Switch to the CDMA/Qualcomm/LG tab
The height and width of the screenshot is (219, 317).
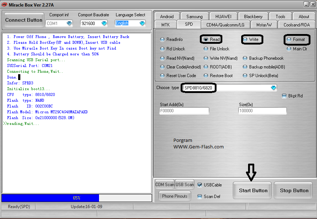[225, 25]
